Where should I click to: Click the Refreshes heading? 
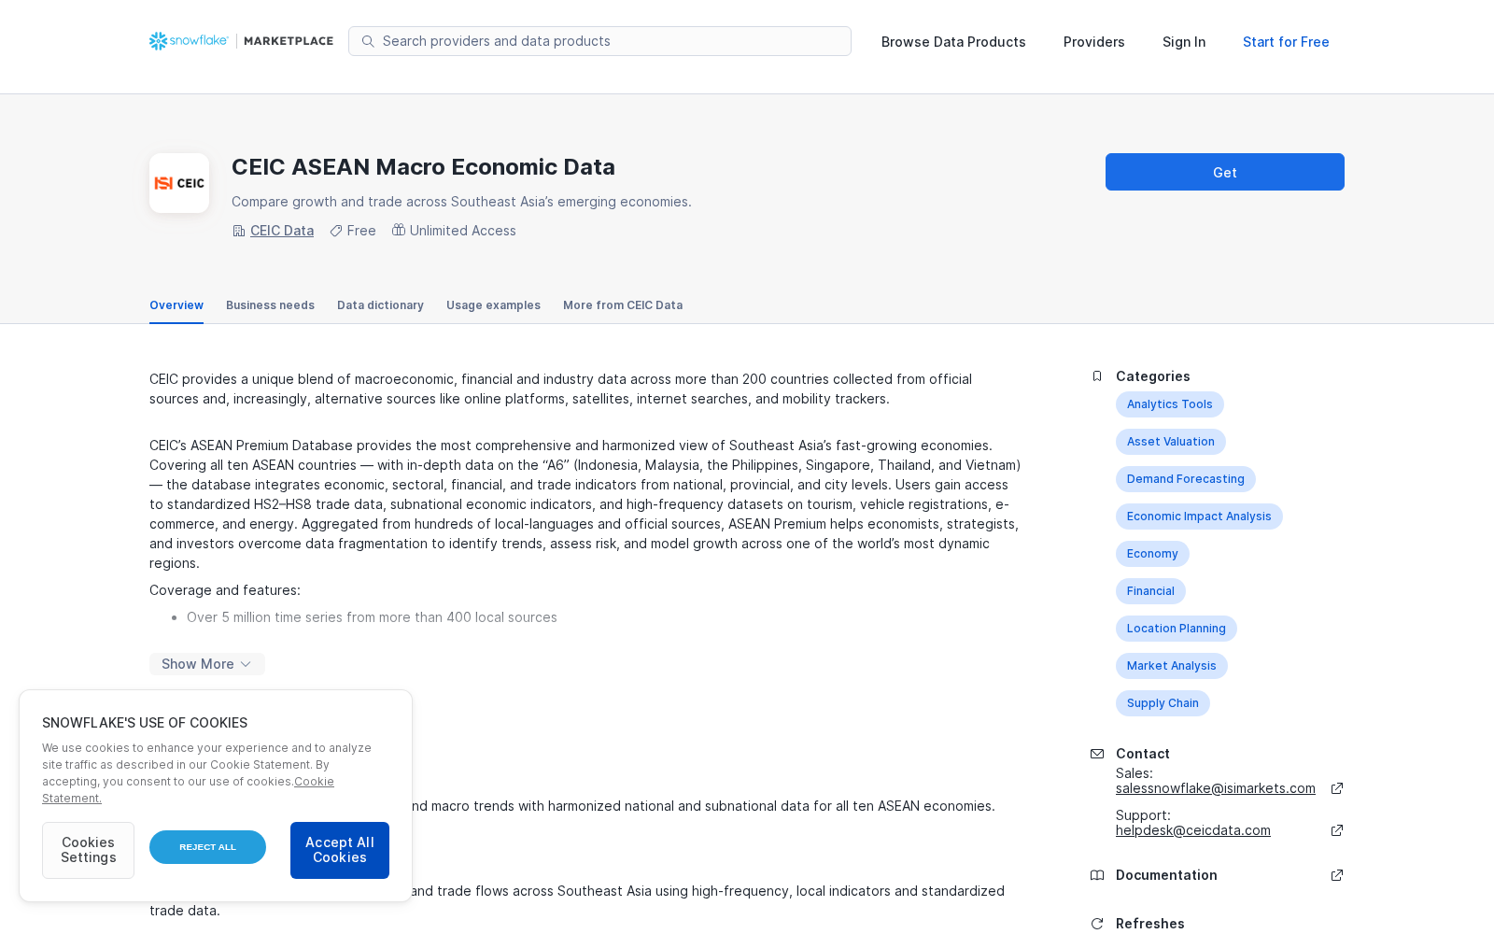pyautogui.click(x=1150, y=924)
